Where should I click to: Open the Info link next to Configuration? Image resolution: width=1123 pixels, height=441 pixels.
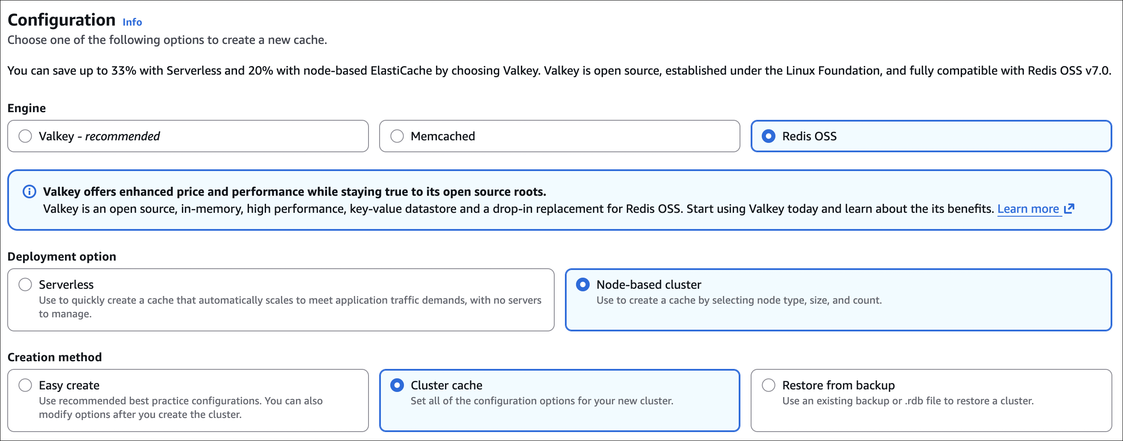[132, 22]
